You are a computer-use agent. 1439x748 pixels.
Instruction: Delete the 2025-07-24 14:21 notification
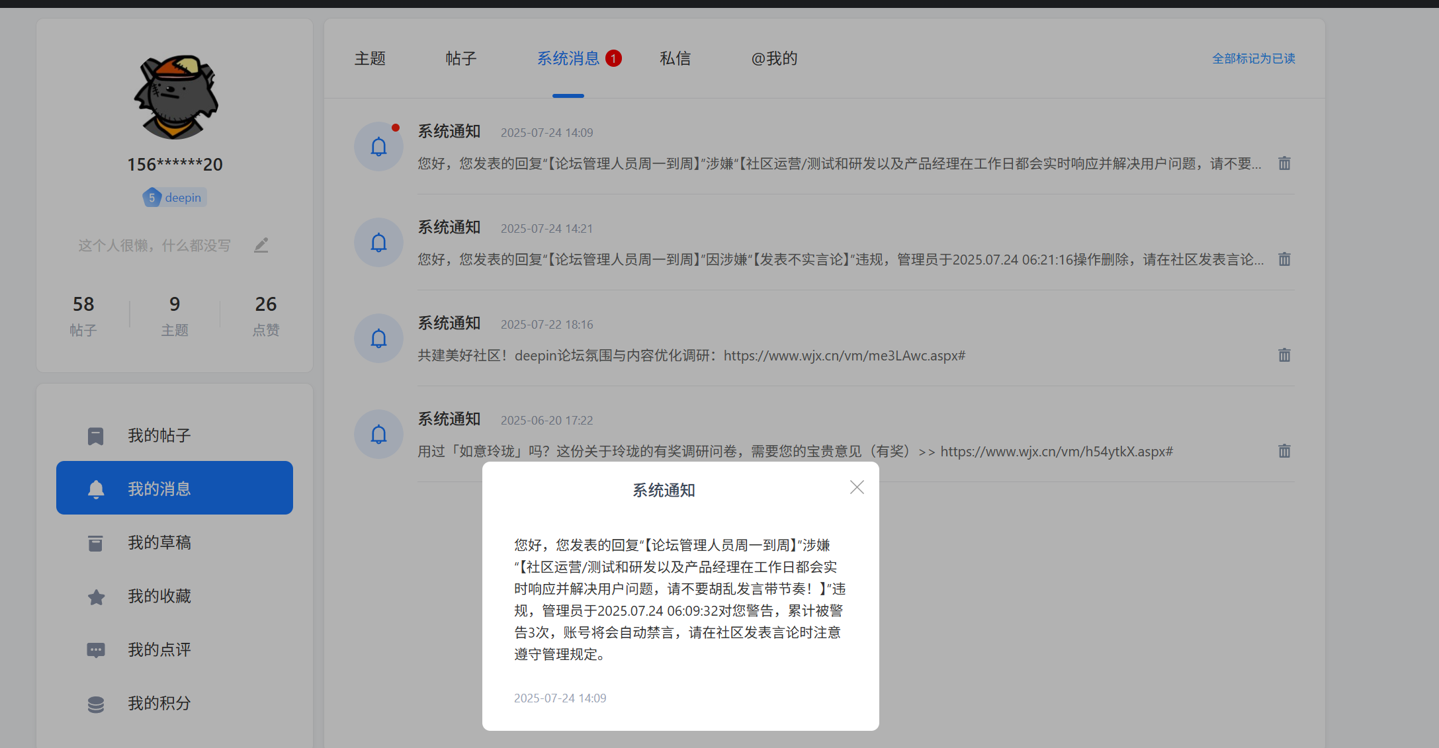pos(1284,259)
